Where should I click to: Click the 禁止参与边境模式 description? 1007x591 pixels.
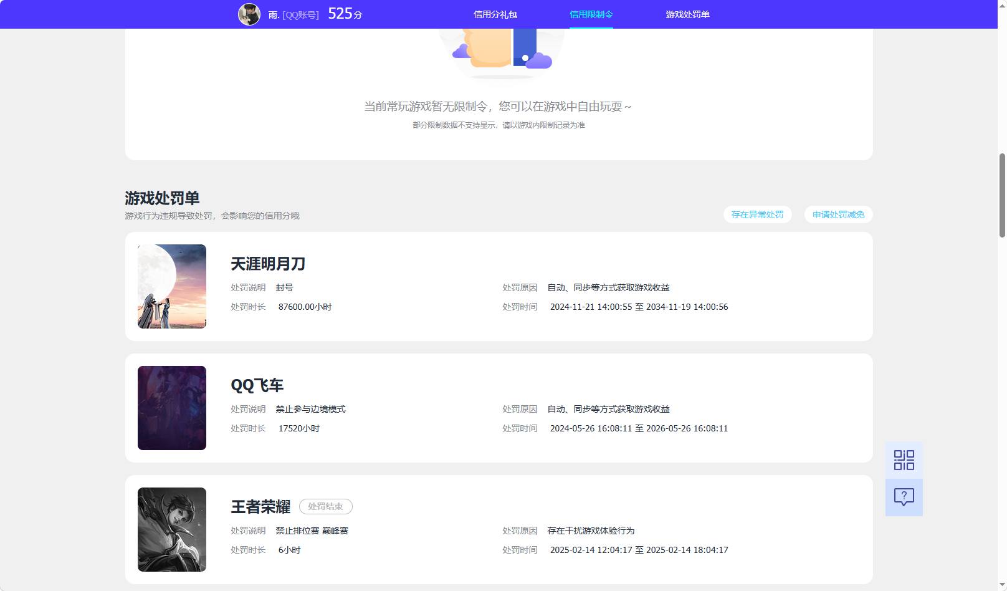click(310, 409)
